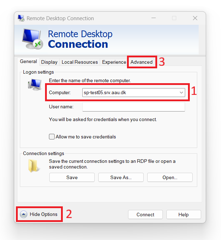This screenshot has height=240, width=221.
Task: Open the Computer dropdown arrow
Action: (181, 92)
